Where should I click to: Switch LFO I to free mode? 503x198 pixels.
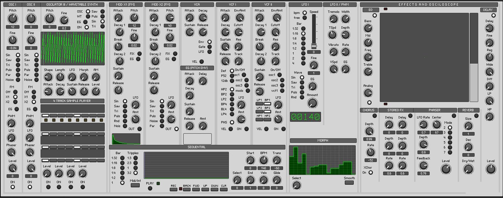(x=305, y=18)
